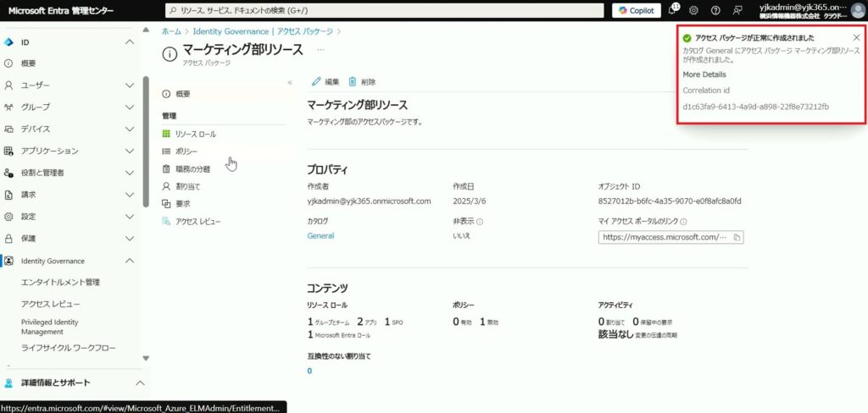Open the more options ellipsis by title
The height and width of the screenshot is (413, 868).
320,49
